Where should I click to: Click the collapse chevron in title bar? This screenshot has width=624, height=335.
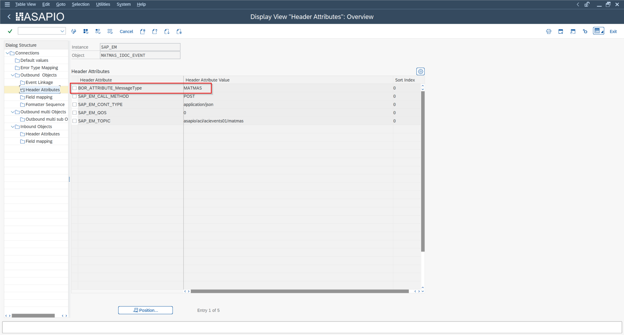click(x=578, y=4)
